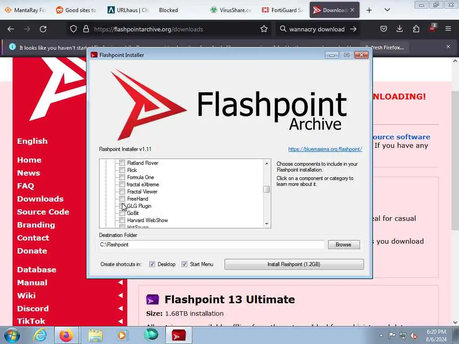This screenshot has width=459, height=344.
Task: Click the wannacry download search box
Action: pos(317,29)
